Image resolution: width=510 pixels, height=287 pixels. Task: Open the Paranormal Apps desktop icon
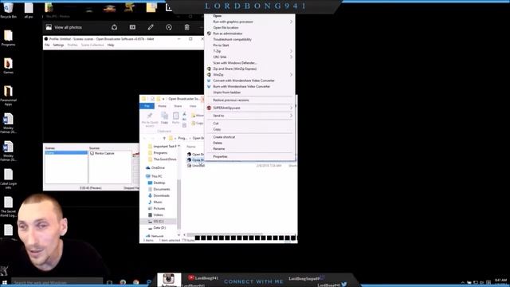point(8,96)
